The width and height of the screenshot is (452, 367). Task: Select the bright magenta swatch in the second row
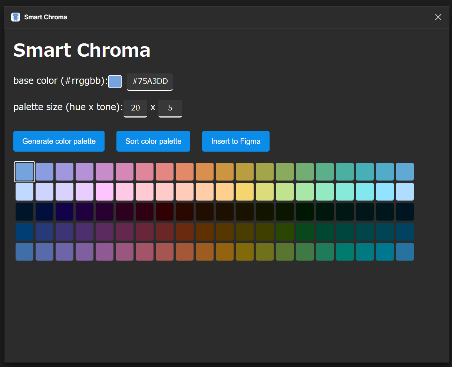point(105,192)
